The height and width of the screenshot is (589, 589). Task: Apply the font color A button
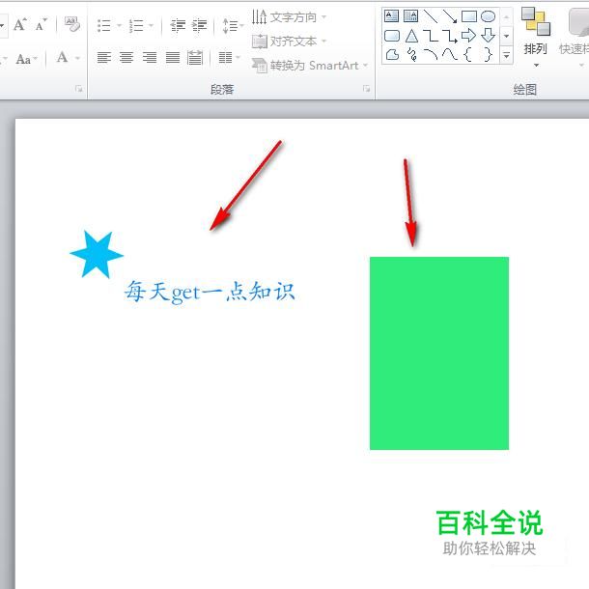click(x=63, y=58)
